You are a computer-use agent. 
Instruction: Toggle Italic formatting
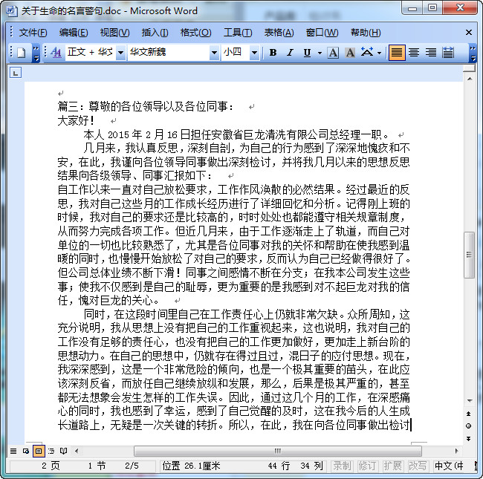pos(290,53)
